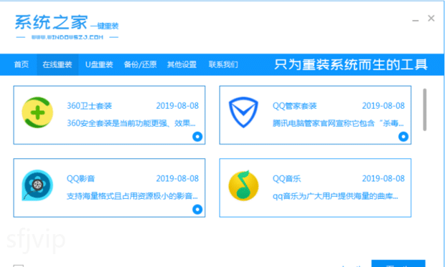
Task: Click the QQ影音 title text
Action: 80,179
